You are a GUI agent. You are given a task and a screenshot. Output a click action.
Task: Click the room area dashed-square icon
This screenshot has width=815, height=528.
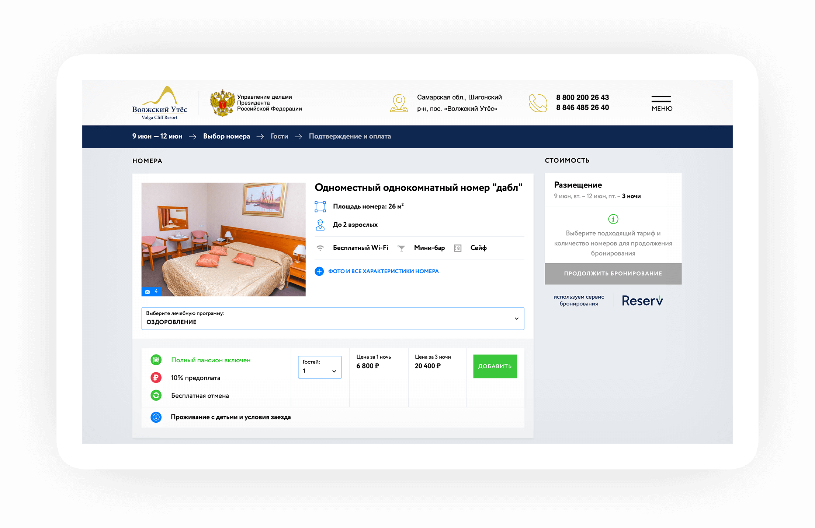[320, 207]
